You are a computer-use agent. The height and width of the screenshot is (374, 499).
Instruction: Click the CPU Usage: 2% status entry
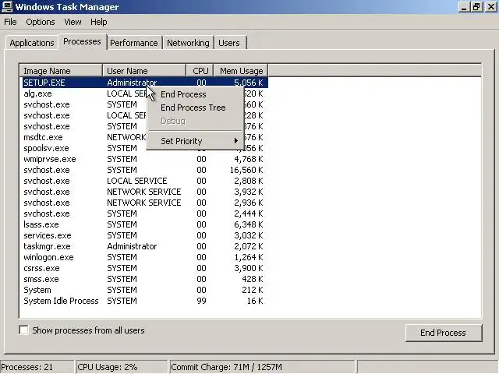(122, 367)
